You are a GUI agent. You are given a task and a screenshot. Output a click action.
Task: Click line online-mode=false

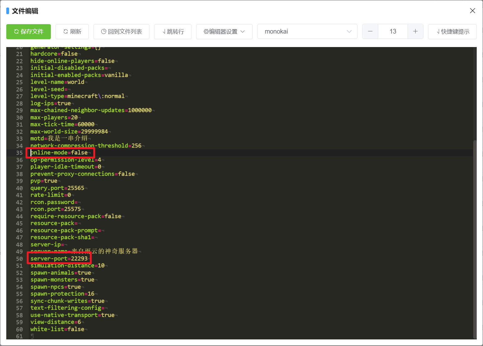[59, 153]
